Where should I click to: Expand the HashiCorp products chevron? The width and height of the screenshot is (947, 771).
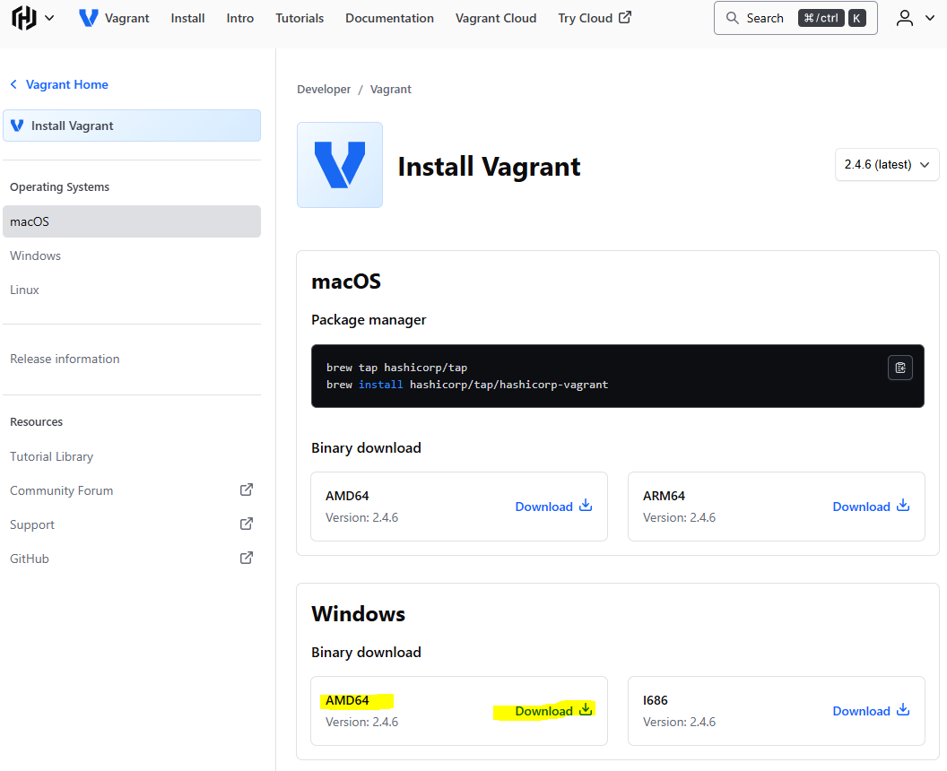[x=49, y=17]
